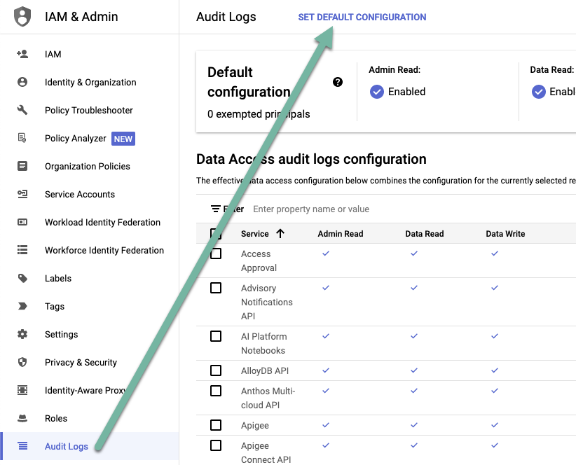This screenshot has height=465, width=576.
Task: Click the Enabled Admin Read check indicator
Action: coord(377,91)
